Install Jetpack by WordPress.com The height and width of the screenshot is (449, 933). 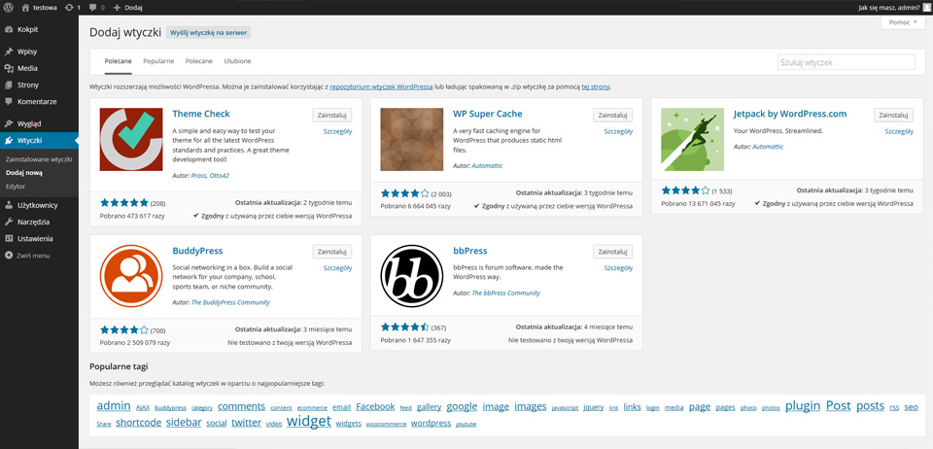click(x=894, y=115)
